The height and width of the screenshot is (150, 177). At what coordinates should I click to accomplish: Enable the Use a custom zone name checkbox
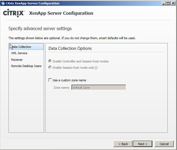pos(50,80)
